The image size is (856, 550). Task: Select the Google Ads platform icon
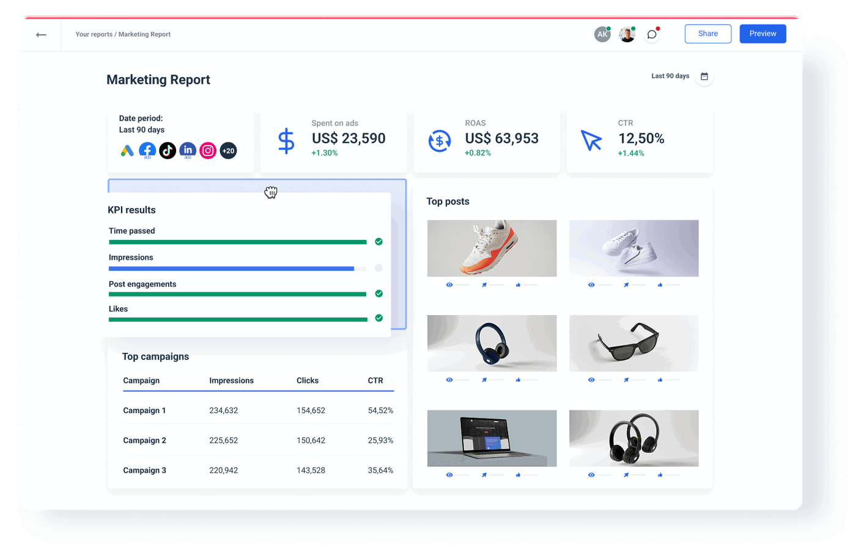[x=126, y=151]
